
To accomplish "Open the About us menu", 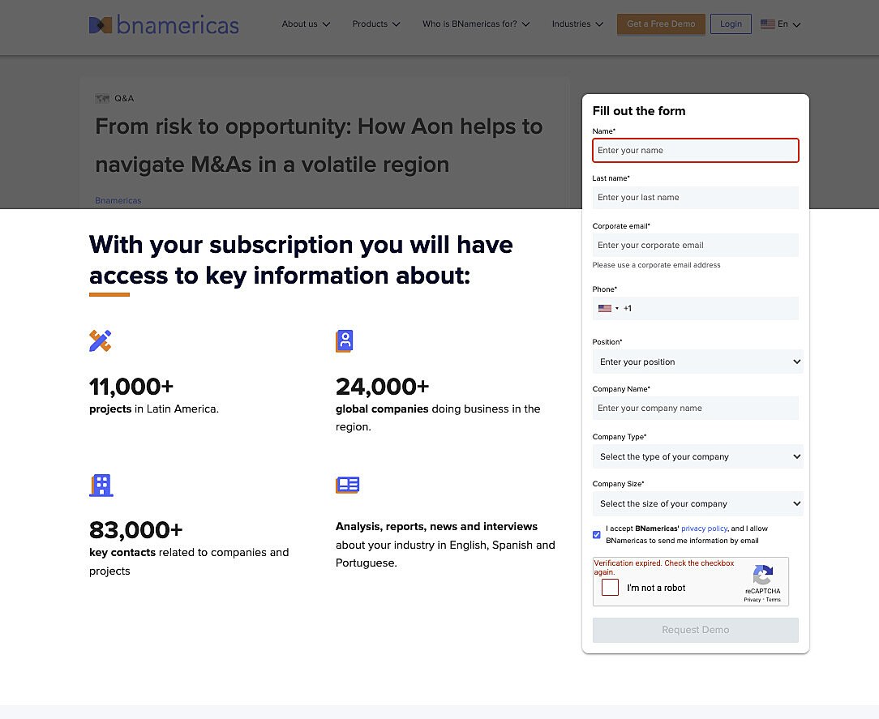I will (306, 24).
